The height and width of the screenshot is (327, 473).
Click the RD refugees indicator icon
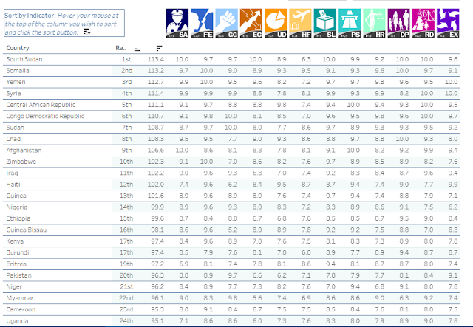click(x=423, y=24)
